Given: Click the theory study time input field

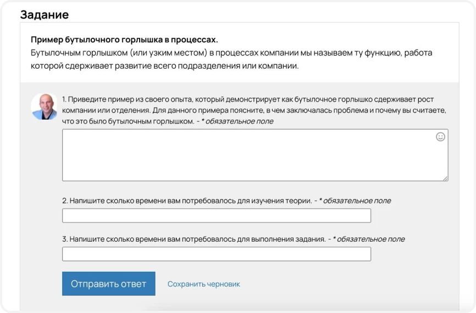Looking at the screenshot, I should tap(216, 216).
